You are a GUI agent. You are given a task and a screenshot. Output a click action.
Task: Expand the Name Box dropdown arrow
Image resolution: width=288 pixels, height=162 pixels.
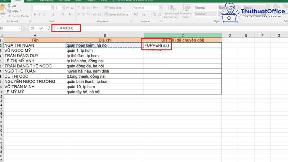19,28
